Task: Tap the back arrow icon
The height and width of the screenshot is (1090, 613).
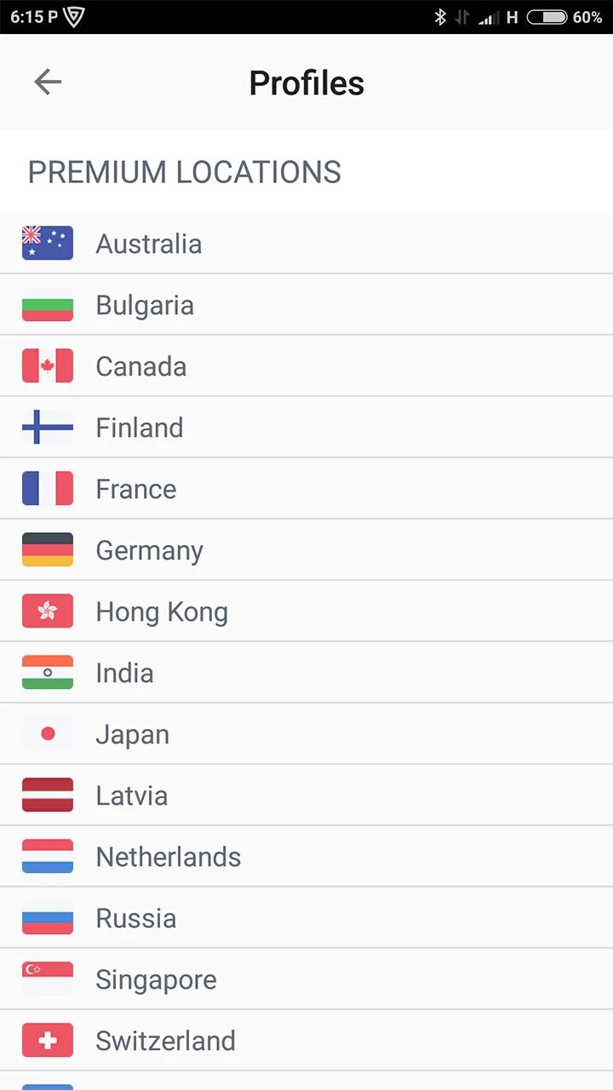Action: 48,82
